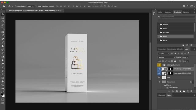This screenshot has width=196, height=110.
Task: Switch to the Patterns tab
Action: point(186,12)
